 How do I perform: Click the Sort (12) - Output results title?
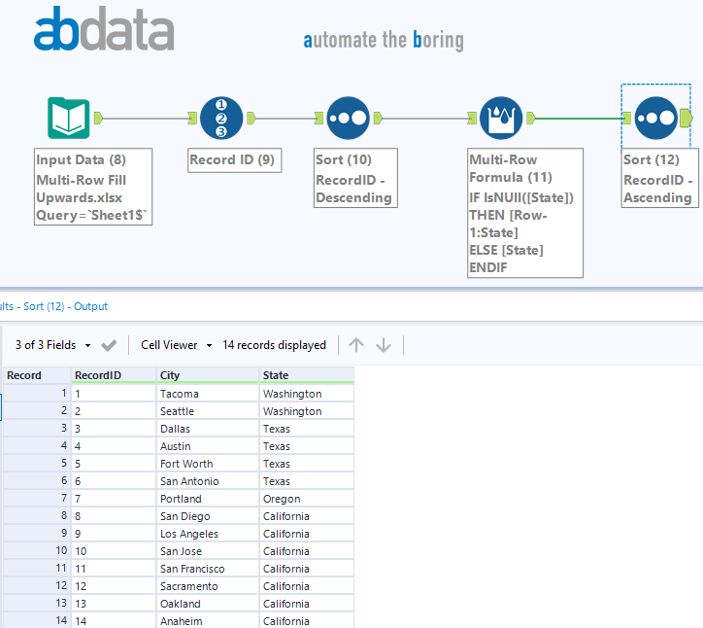(x=65, y=306)
